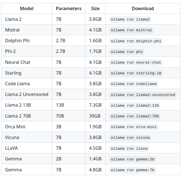This screenshot has width=185, height=177.
Task: Click the "ollama run gemma:7b" command
Action: click(133, 170)
